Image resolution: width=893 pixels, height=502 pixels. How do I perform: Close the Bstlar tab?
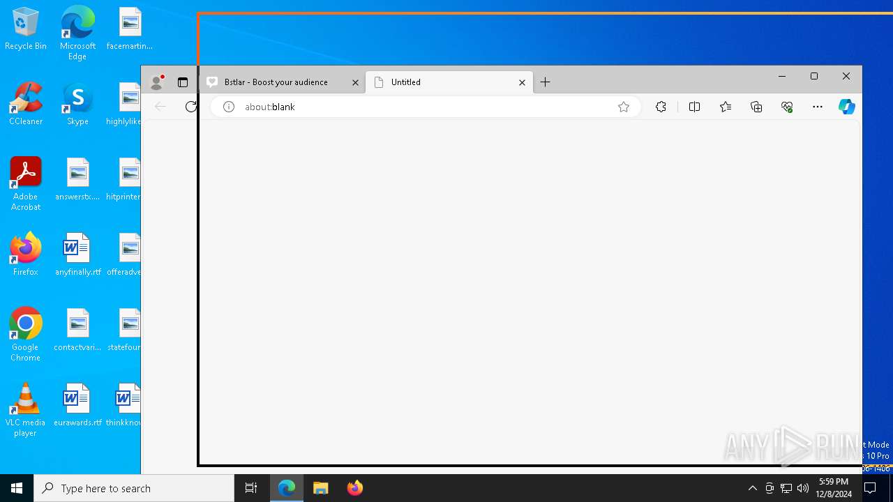355,82
